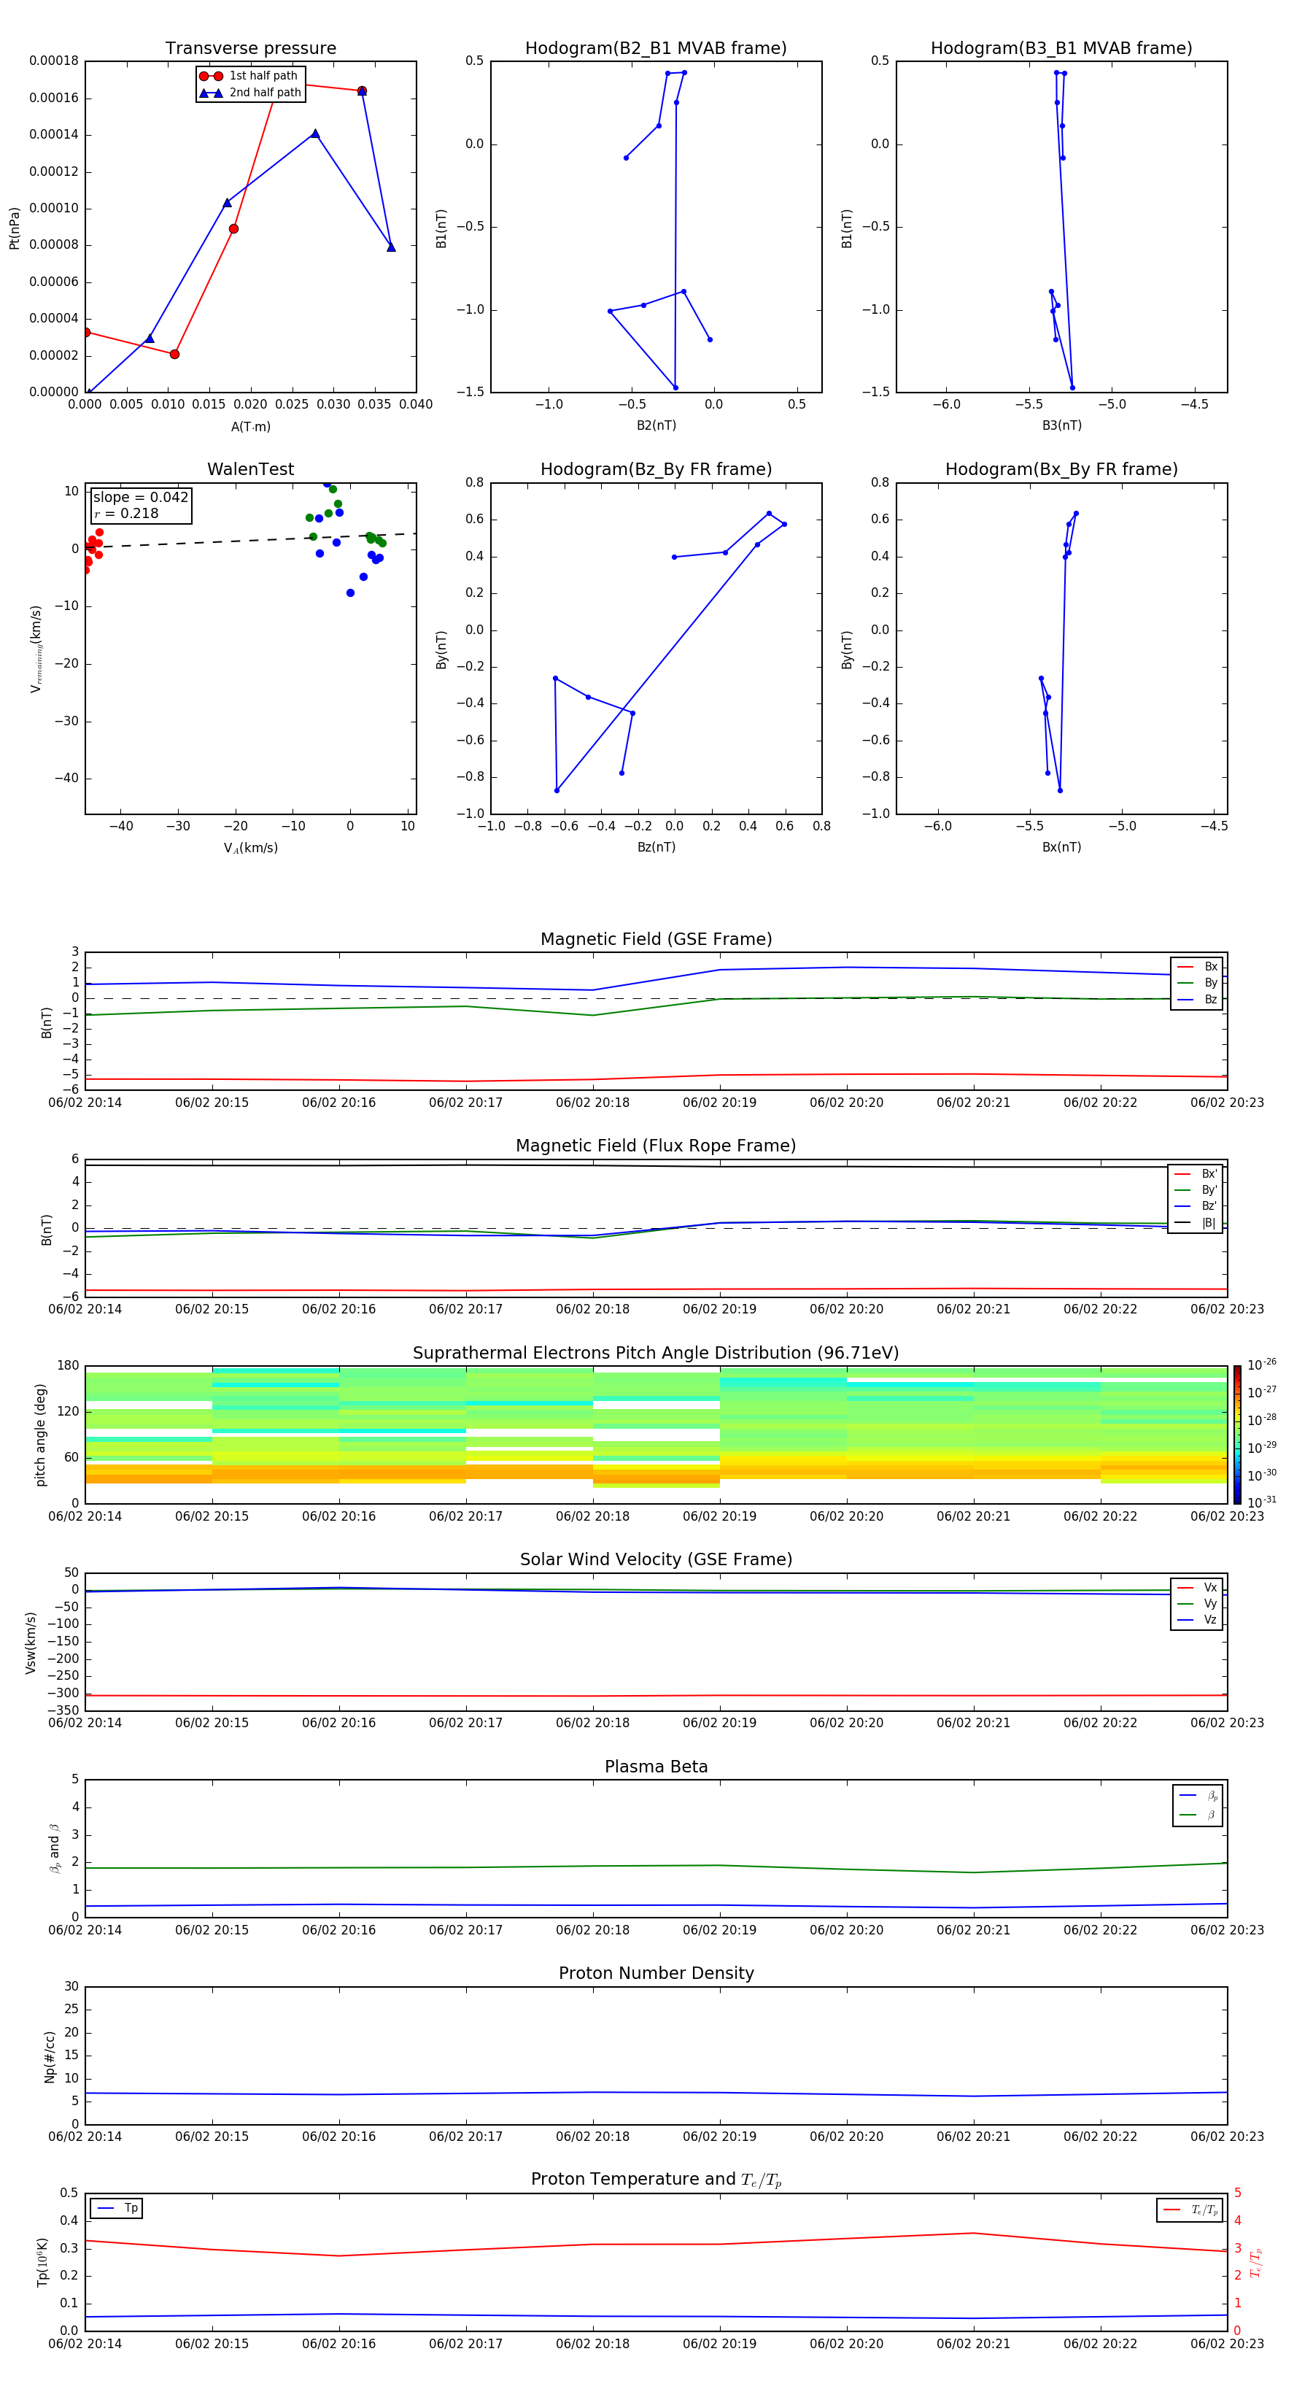Click the '1st half path' legend entry
Image resolution: width=1313 pixels, height=2408 pixels.
249,76
